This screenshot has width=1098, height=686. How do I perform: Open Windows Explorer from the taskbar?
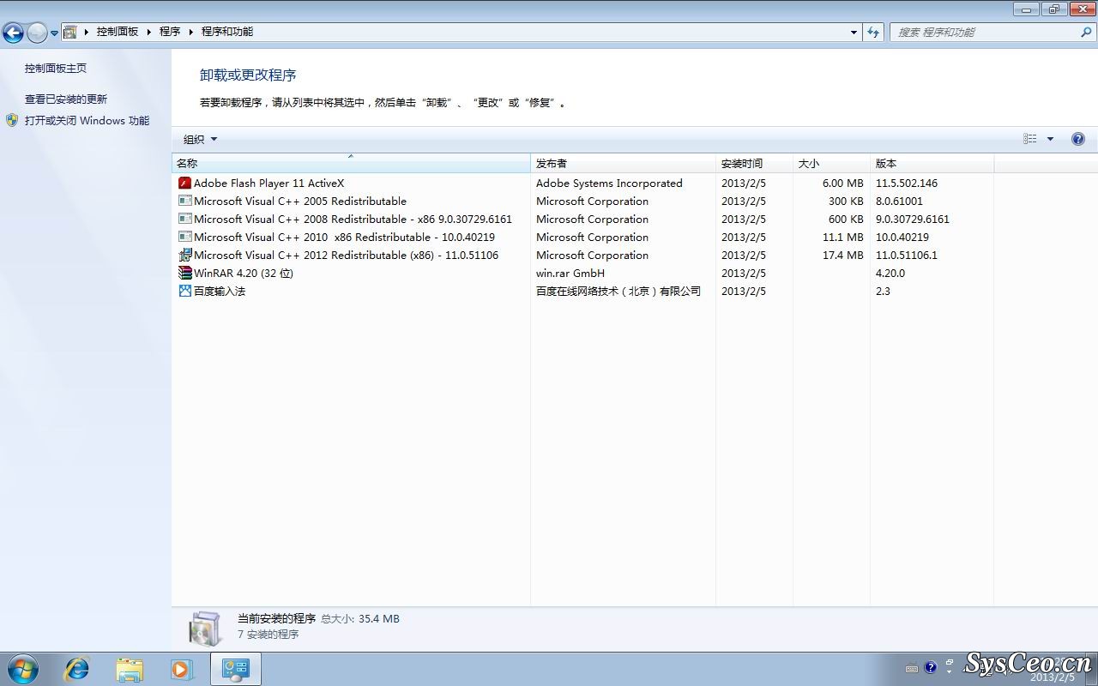click(130, 669)
